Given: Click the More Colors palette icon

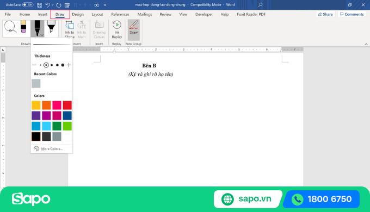Looking at the screenshot, I should click(x=36, y=148).
